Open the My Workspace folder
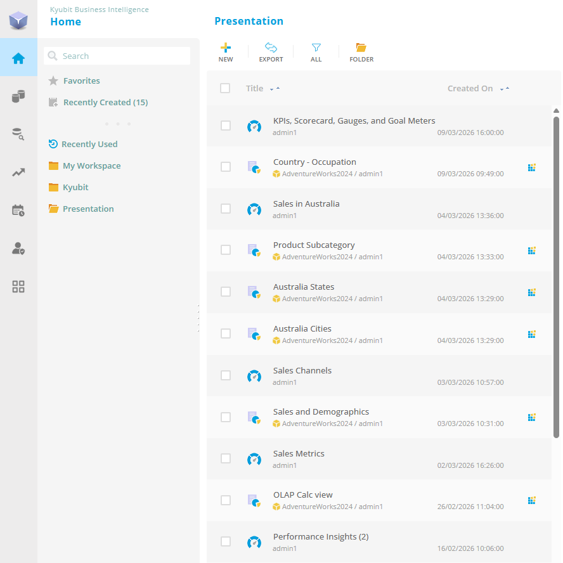563x563 pixels. click(x=91, y=166)
